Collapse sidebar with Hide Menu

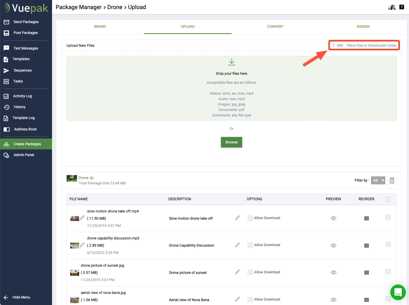[x=21, y=297]
